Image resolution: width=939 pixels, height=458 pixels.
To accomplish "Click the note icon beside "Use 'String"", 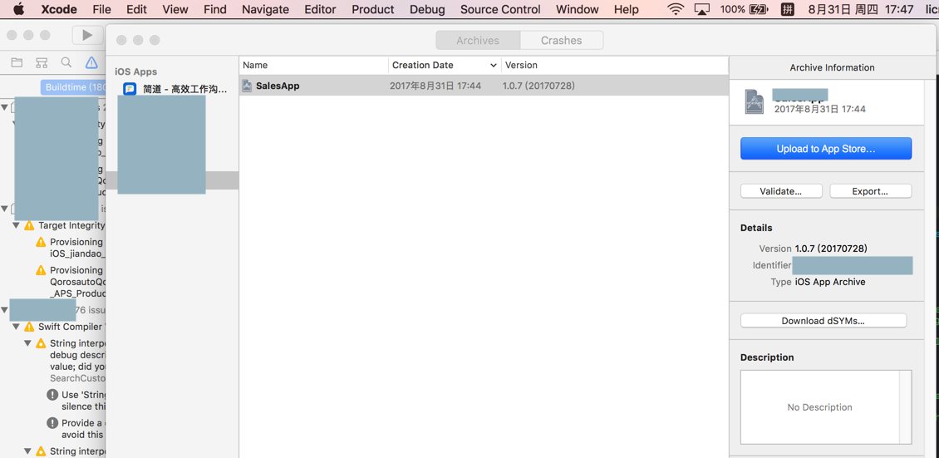I will click(x=52, y=395).
